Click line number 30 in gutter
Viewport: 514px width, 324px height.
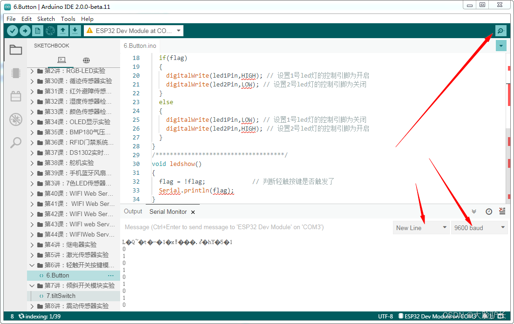click(x=136, y=164)
